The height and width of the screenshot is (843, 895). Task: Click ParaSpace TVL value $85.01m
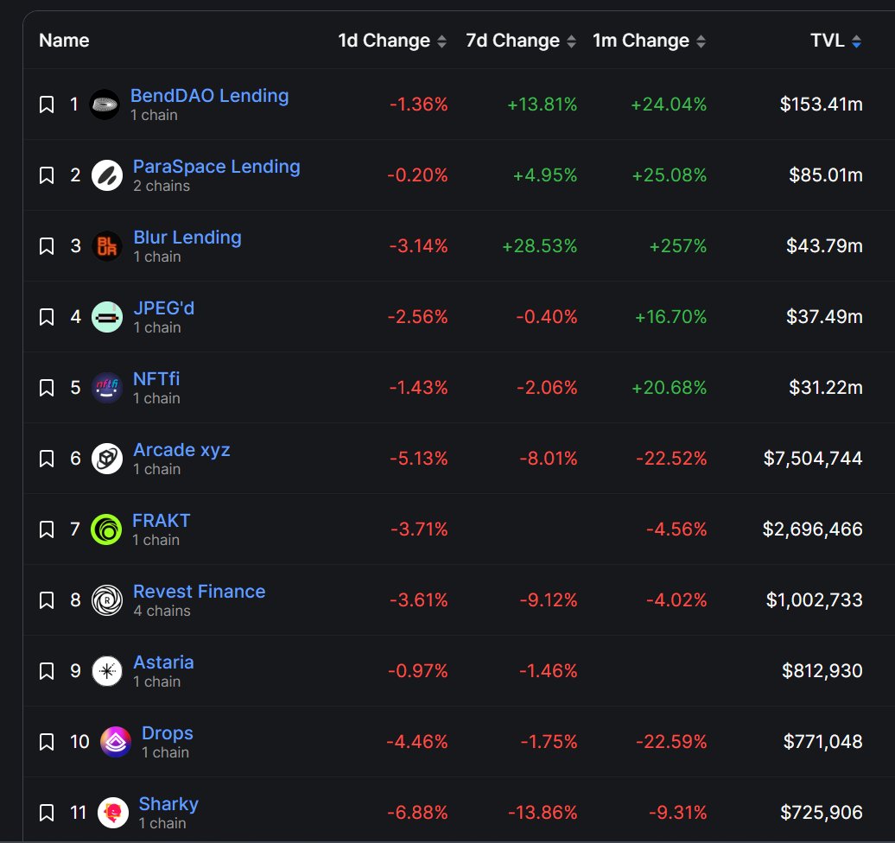826,175
